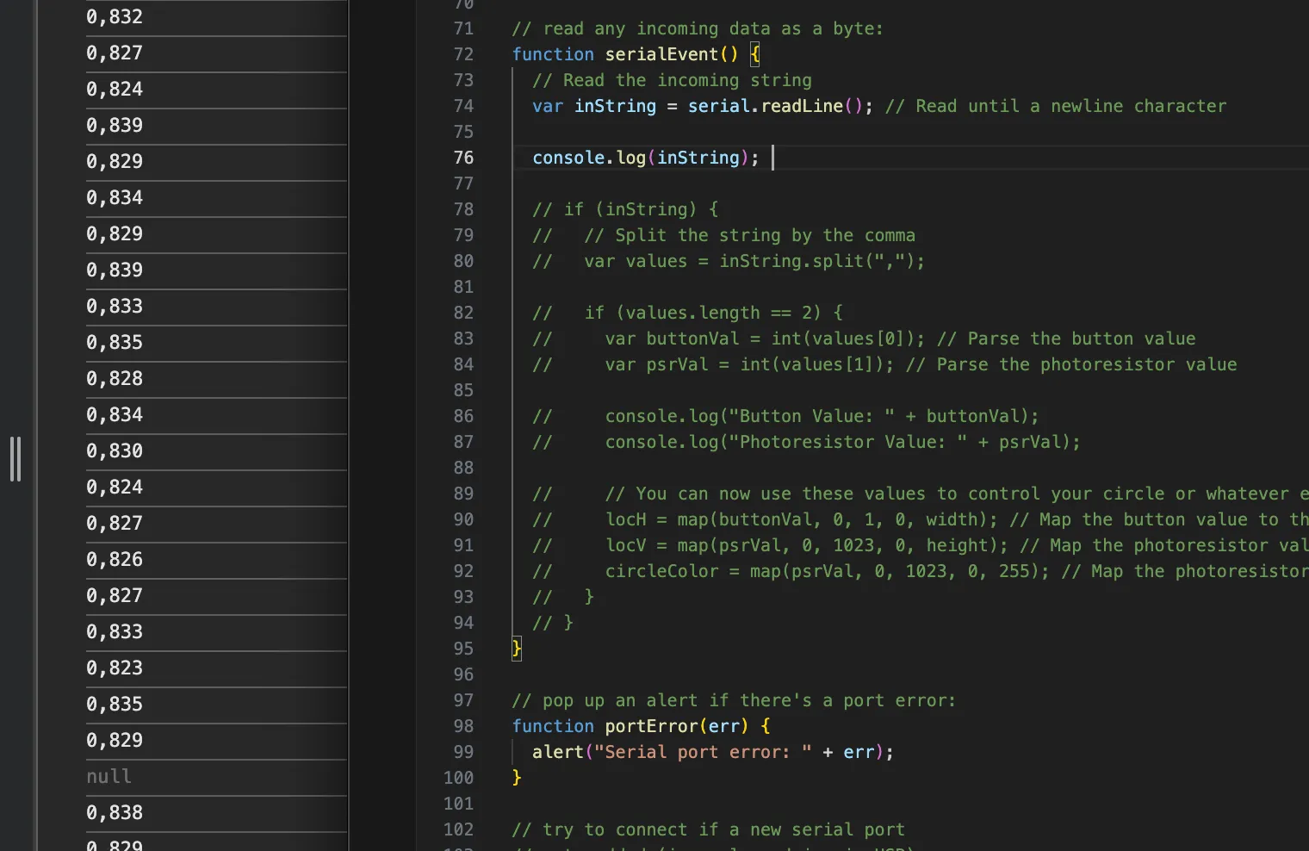Select console output row 0,838

coord(115,812)
